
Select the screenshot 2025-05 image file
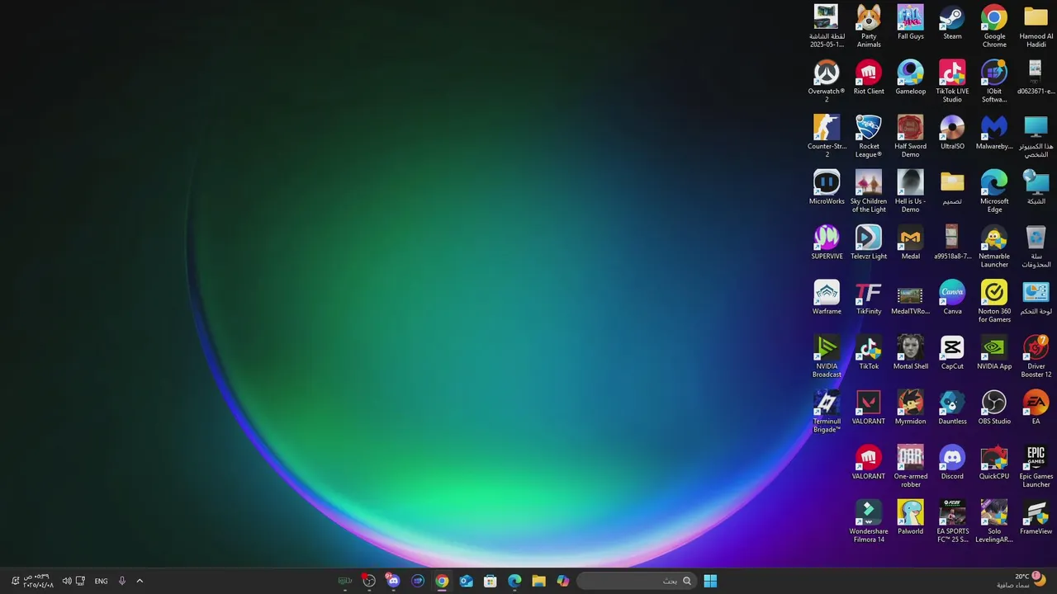[x=827, y=26]
